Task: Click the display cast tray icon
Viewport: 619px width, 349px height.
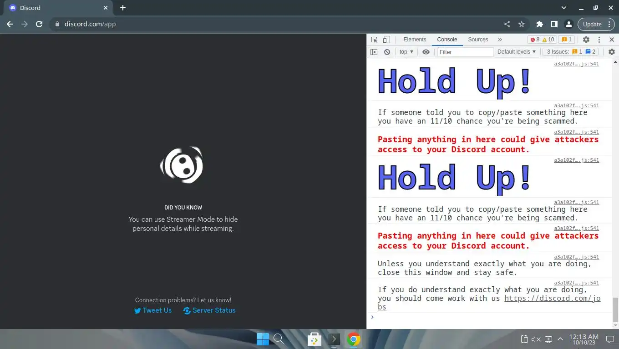Action: click(x=548, y=339)
